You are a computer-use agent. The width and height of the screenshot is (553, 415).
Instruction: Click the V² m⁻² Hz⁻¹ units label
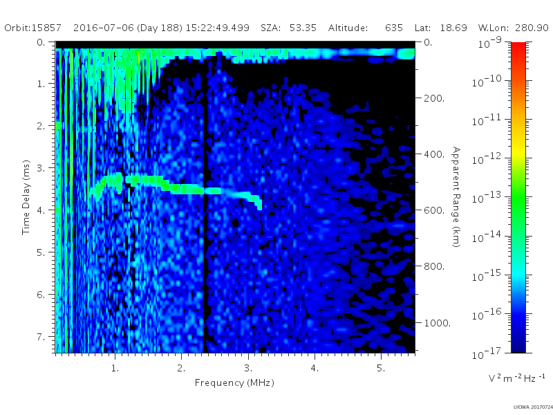click(516, 378)
